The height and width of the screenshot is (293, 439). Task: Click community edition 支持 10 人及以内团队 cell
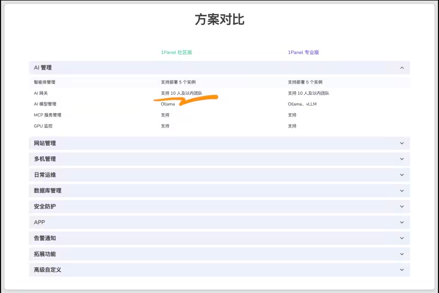point(181,93)
